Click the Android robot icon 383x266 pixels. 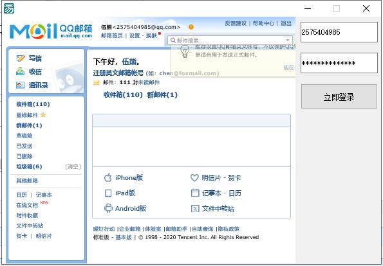[x=108, y=208]
